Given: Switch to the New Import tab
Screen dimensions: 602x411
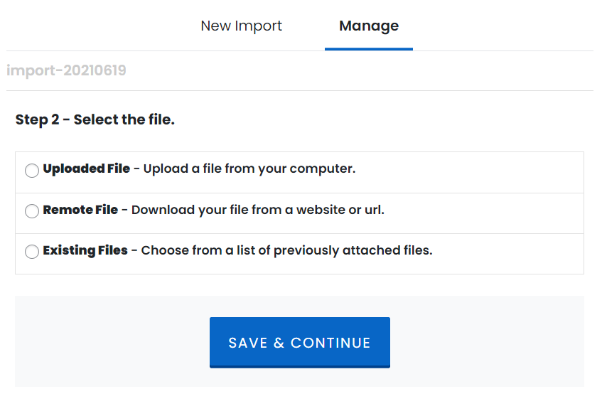Looking at the screenshot, I should [x=241, y=26].
